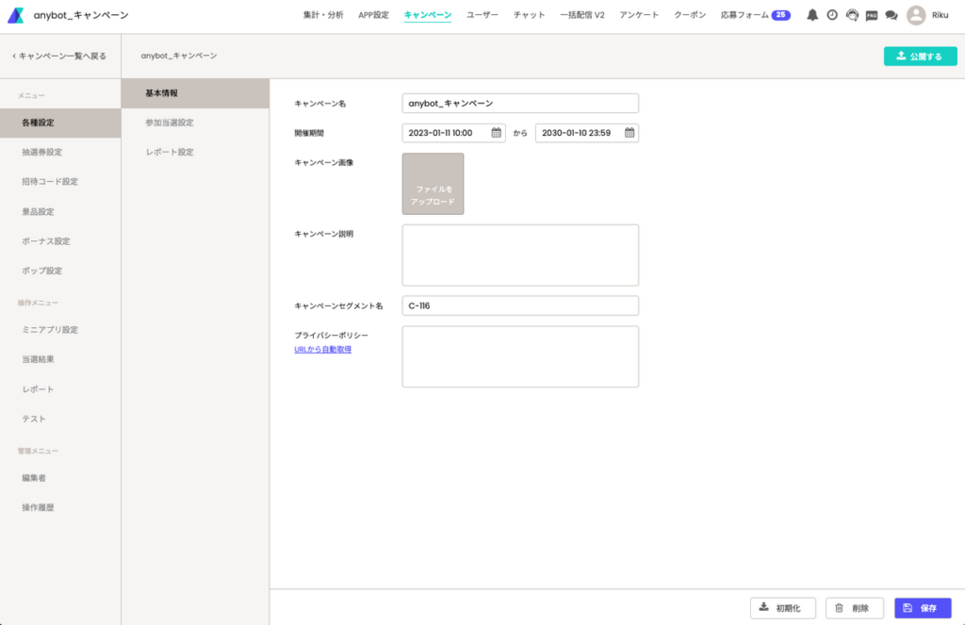
Task: Open the clock history icon
Action: point(832,15)
